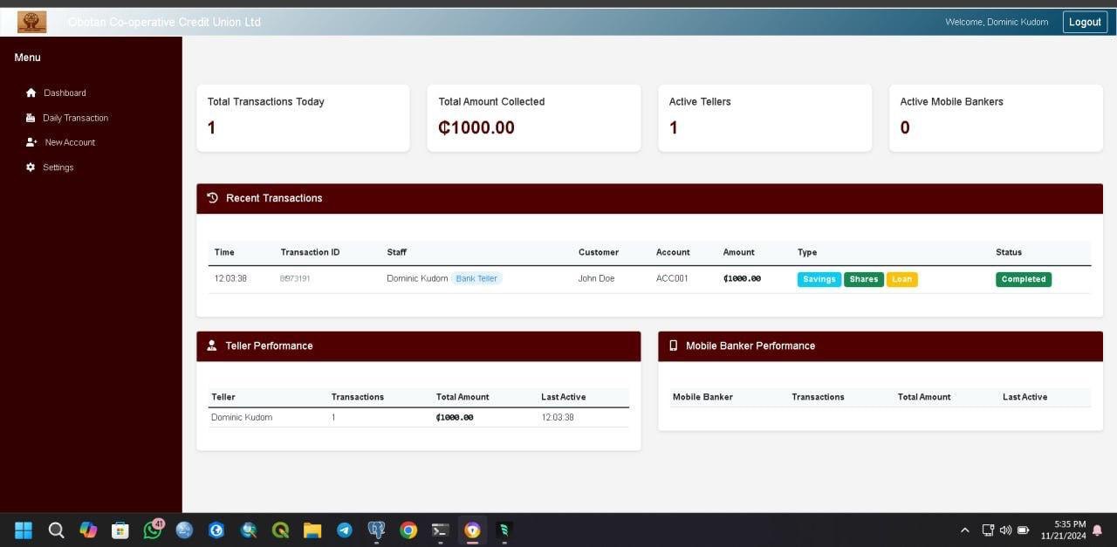The image size is (1117, 547).
Task: Click customer name John Doe
Action: pos(596,278)
